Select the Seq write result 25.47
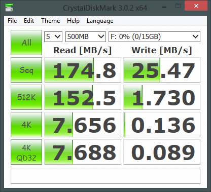211x192 pixels. tap(162, 70)
